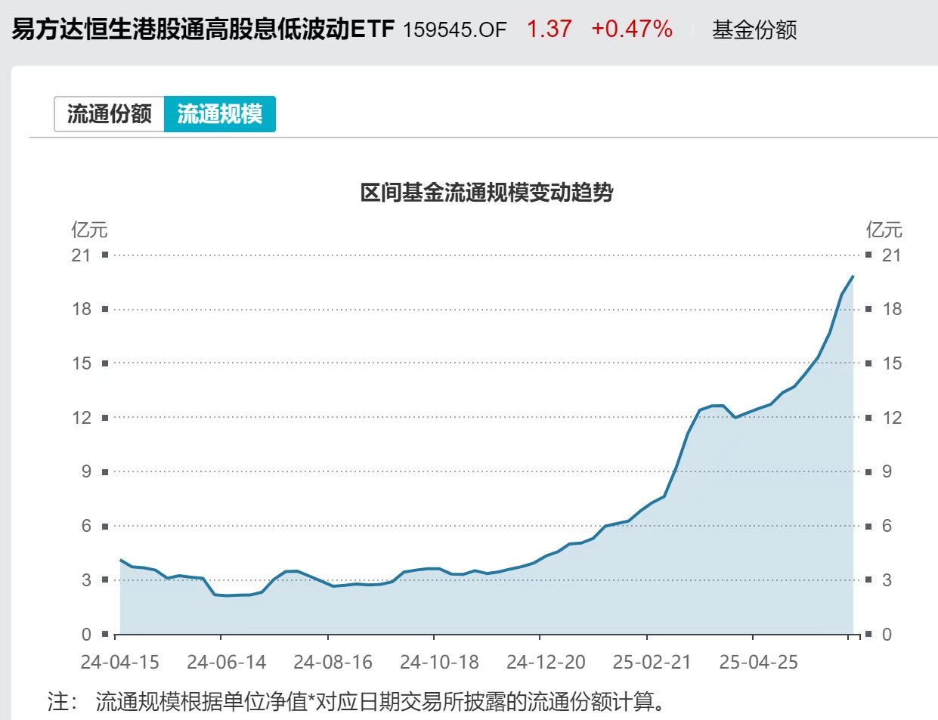Click the 3 label on left axis
This screenshot has height=720, width=938.
[86, 580]
